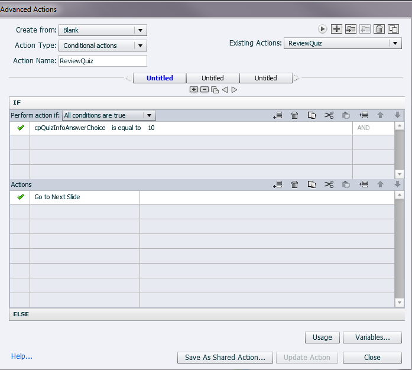
Task: Toggle green checkmark of cpQuizInfoAnswerChoice condition
Action: (21, 128)
